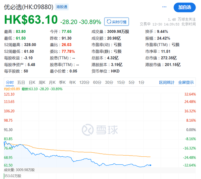Click the 1.48 万球友关注 follower text
Viewport: 201px width, 179px height.
click(182, 19)
